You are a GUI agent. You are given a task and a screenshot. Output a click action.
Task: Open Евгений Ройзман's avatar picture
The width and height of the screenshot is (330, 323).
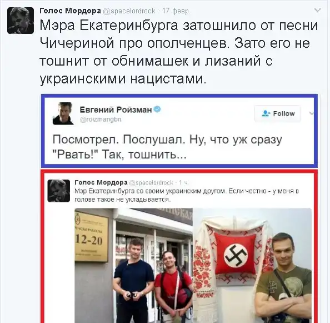[63, 113]
